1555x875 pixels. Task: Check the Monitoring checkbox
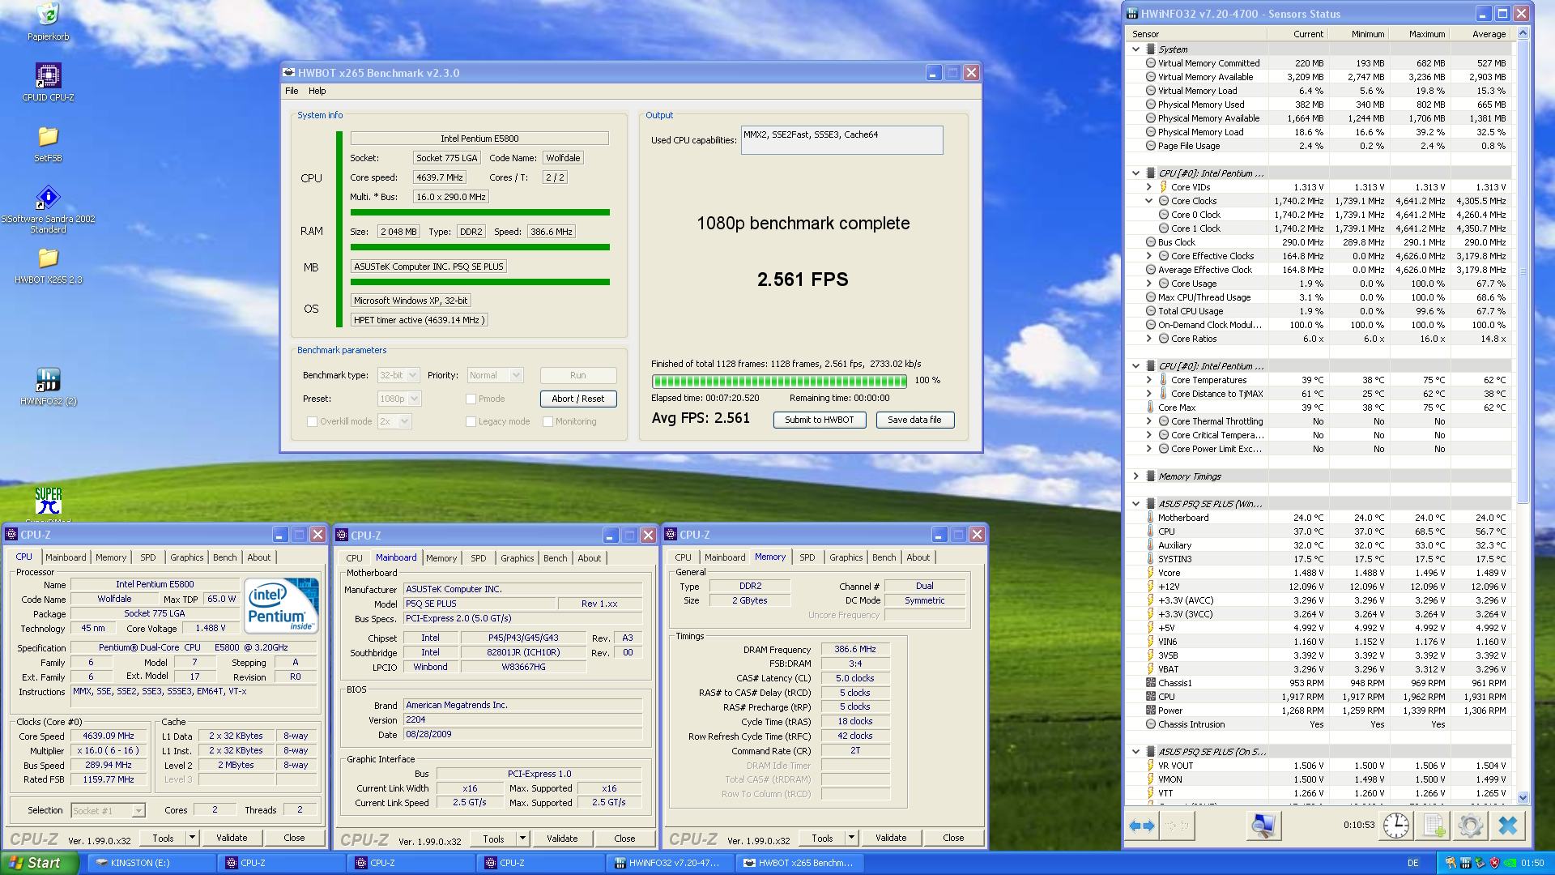(548, 421)
